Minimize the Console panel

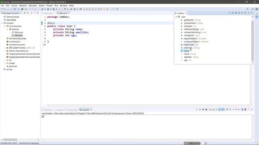pos(248,110)
